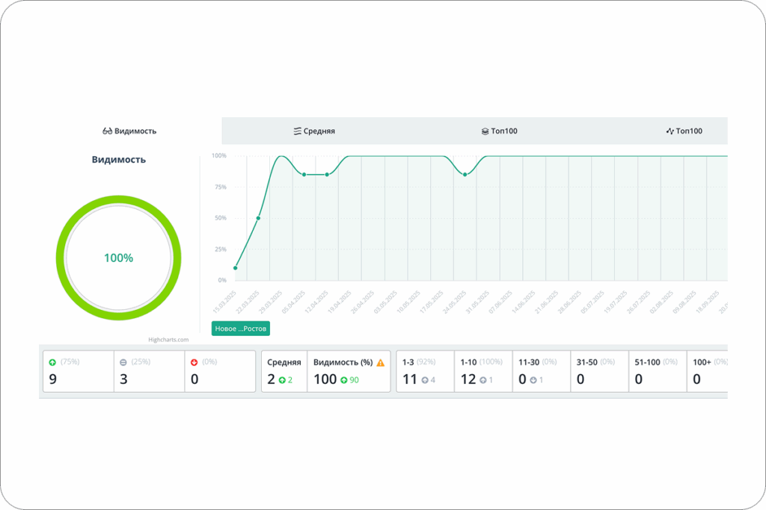Viewport: 766px width, 510px height.
Task: Click the 26.07.2025 date label on the axis
Action: (639, 302)
